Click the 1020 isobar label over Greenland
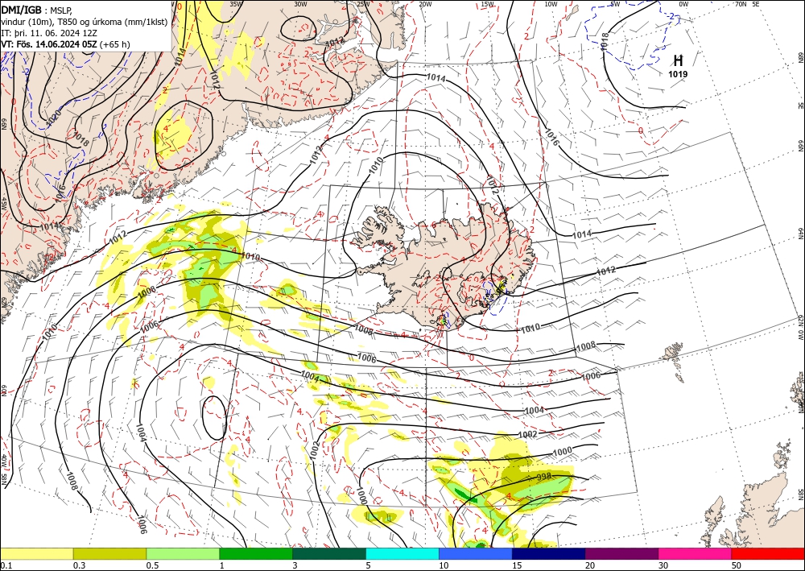805x571 pixels. (x=53, y=117)
